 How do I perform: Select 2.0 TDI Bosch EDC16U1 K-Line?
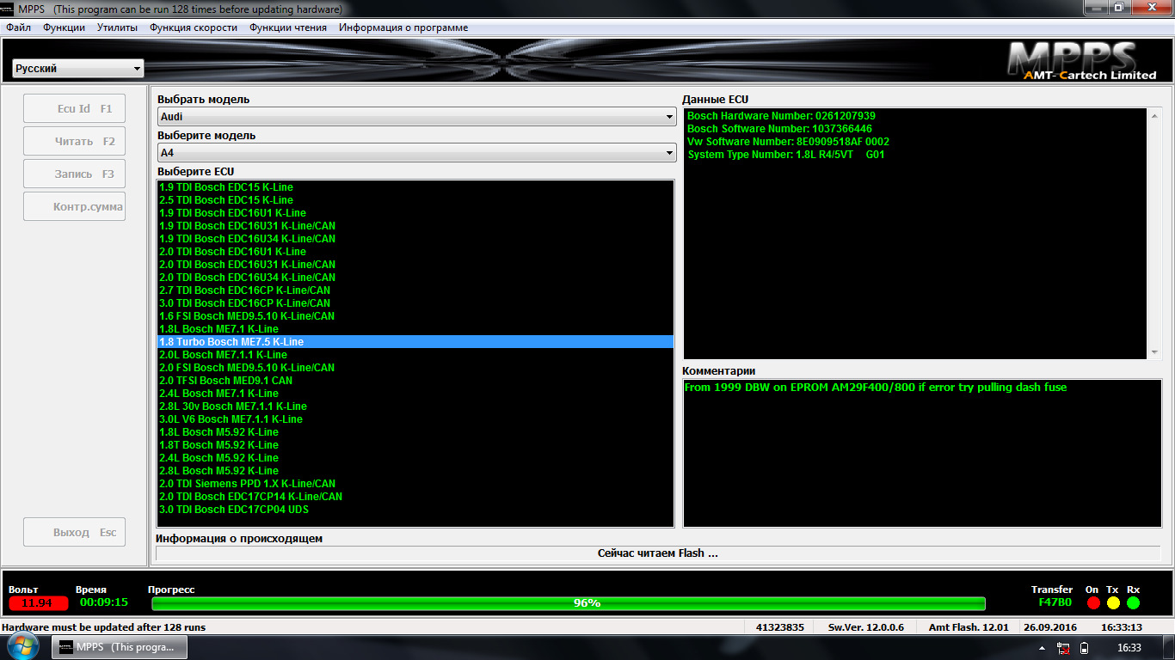[x=415, y=252]
